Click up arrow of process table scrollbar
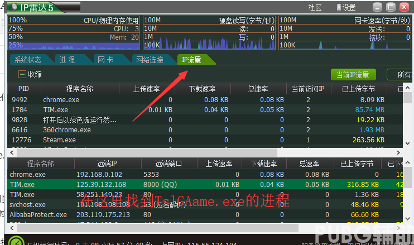This screenshot has width=414, height=245. [x=407, y=88]
